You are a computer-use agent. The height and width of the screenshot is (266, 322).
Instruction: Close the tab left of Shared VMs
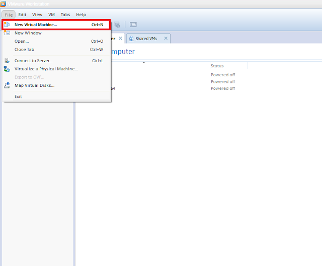(121, 38)
